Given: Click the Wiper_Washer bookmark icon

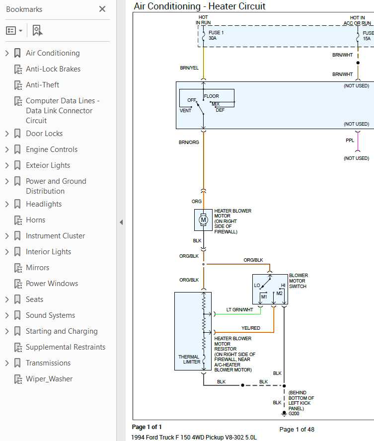Looking at the screenshot, I should pos(18,379).
